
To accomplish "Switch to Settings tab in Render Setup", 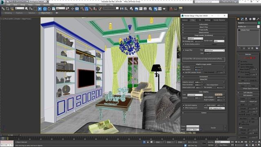I will pos(208,20).
